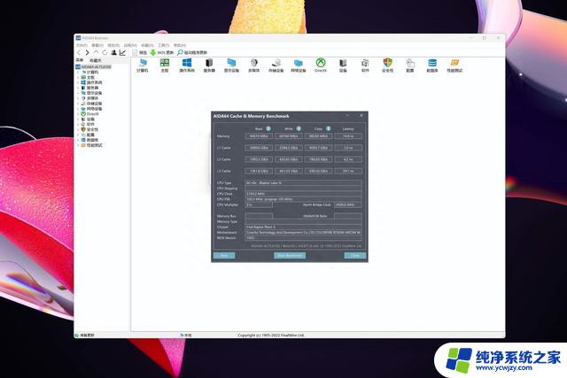
Task: Open the 文件 menu
Action: click(82, 45)
